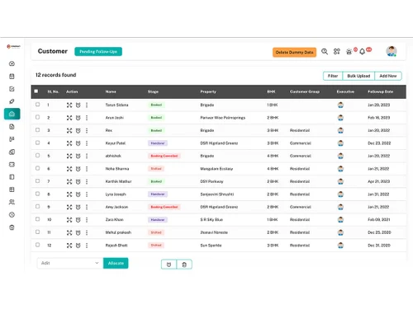This screenshot has height=309, width=413.
Task: Check the checkbox for row 1
Action: click(37, 105)
